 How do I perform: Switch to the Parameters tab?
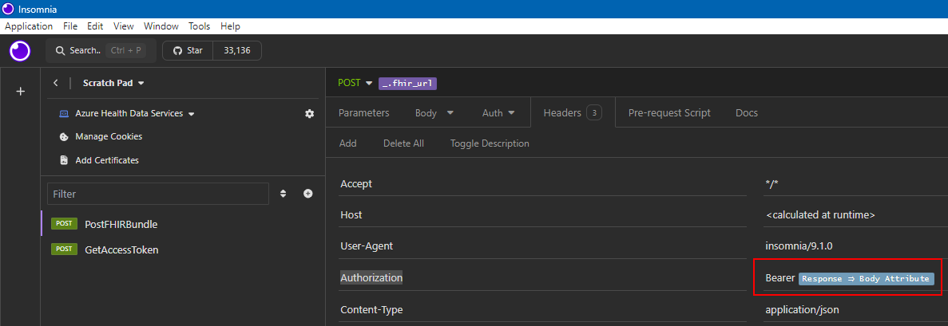point(363,113)
